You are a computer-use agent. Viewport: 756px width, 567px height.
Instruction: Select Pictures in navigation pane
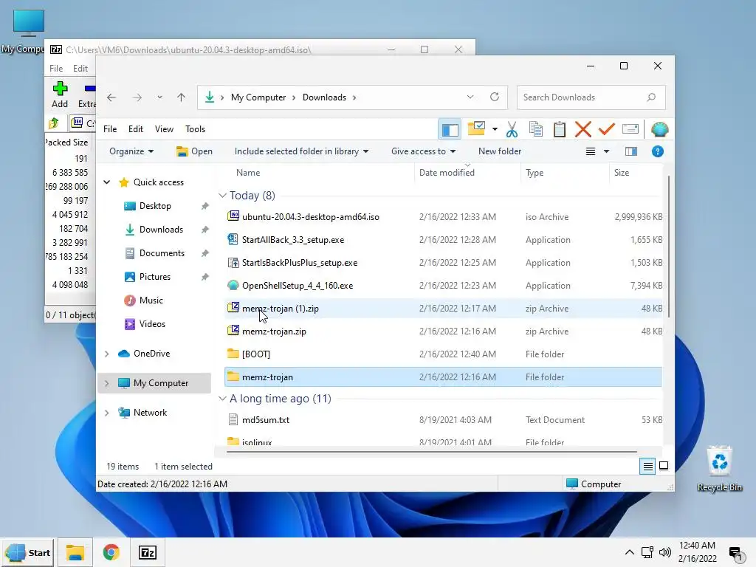[154, 277]
